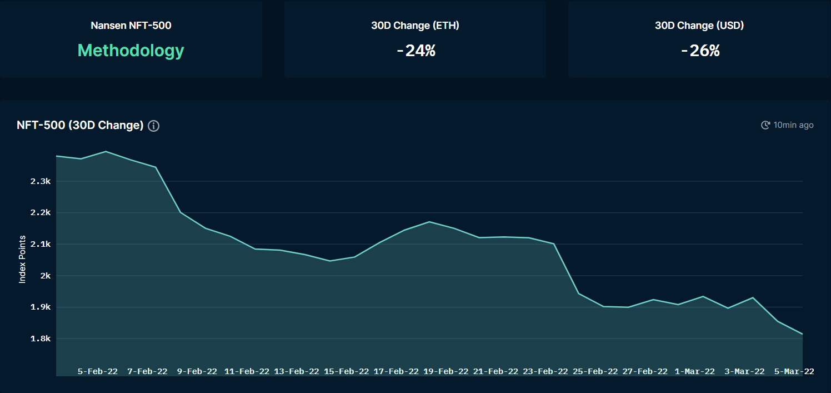831x393 pixels.
Task: Open the Methodology link
Action: tap(131, 51)
